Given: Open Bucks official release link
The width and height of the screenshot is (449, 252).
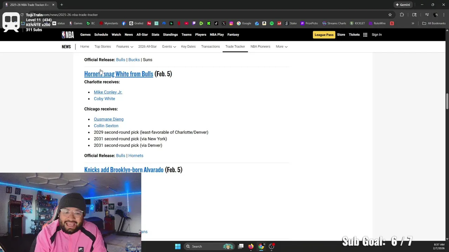Looking at the screenshot, I should [134, 60].
